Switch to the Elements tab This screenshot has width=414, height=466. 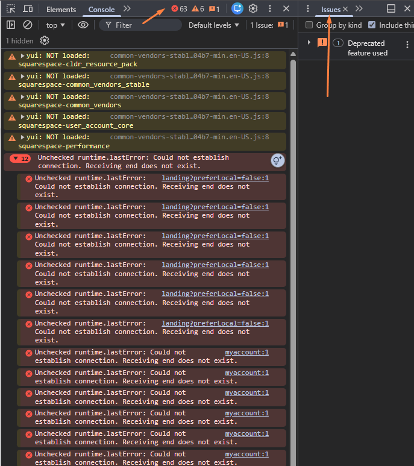coord(61,10)
